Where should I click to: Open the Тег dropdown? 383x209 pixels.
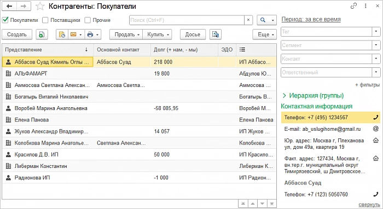(x=376, y=31)
